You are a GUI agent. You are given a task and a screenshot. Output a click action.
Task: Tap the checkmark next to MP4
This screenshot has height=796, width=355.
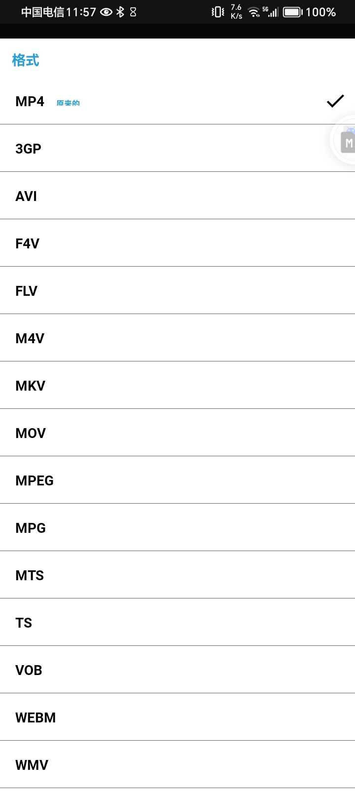[x=335, y=101]
